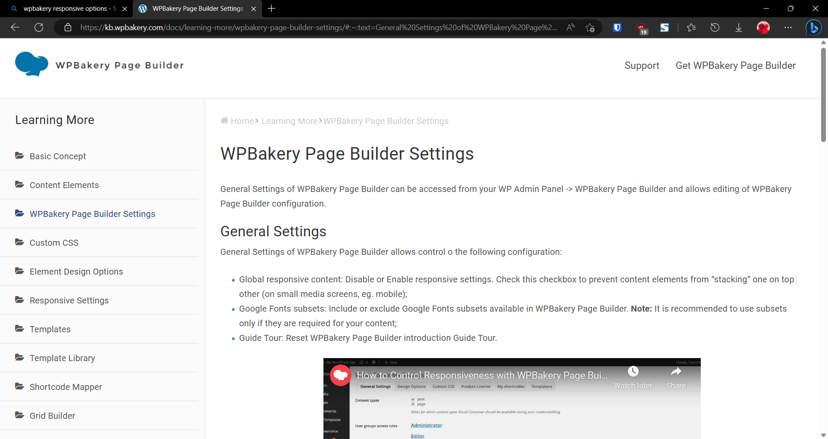Close the wpbakery responsive options tab
828x439 pixels.
point(125,9)
